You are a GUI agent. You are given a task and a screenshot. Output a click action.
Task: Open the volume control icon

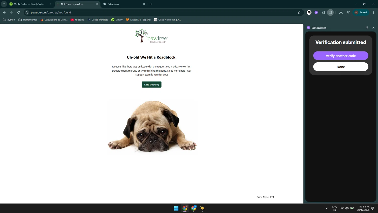(x=347, y=208)
